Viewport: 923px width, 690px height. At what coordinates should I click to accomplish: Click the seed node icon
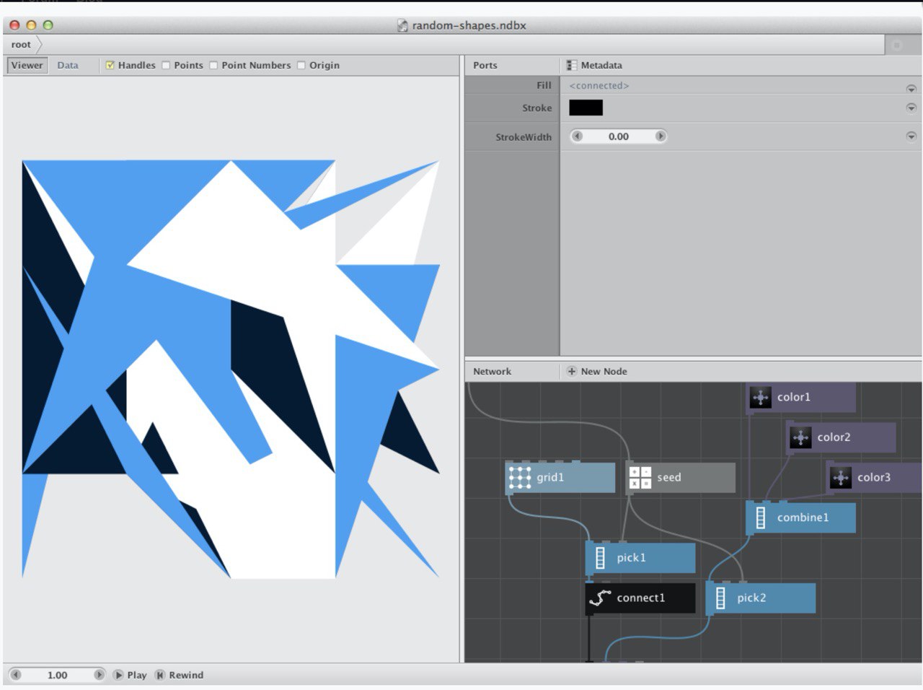pyautogui.click(x=640, y=477)
